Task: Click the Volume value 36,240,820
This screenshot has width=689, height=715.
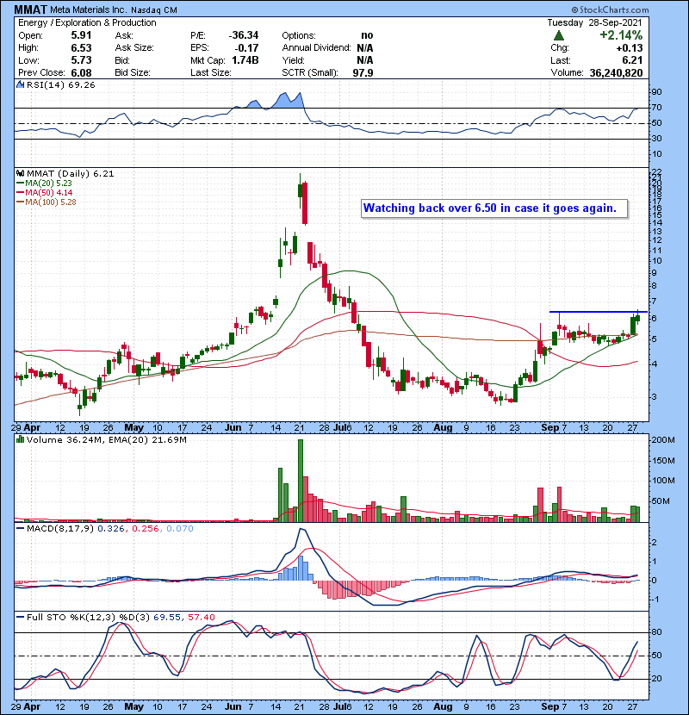Action: tap(616, 72)
